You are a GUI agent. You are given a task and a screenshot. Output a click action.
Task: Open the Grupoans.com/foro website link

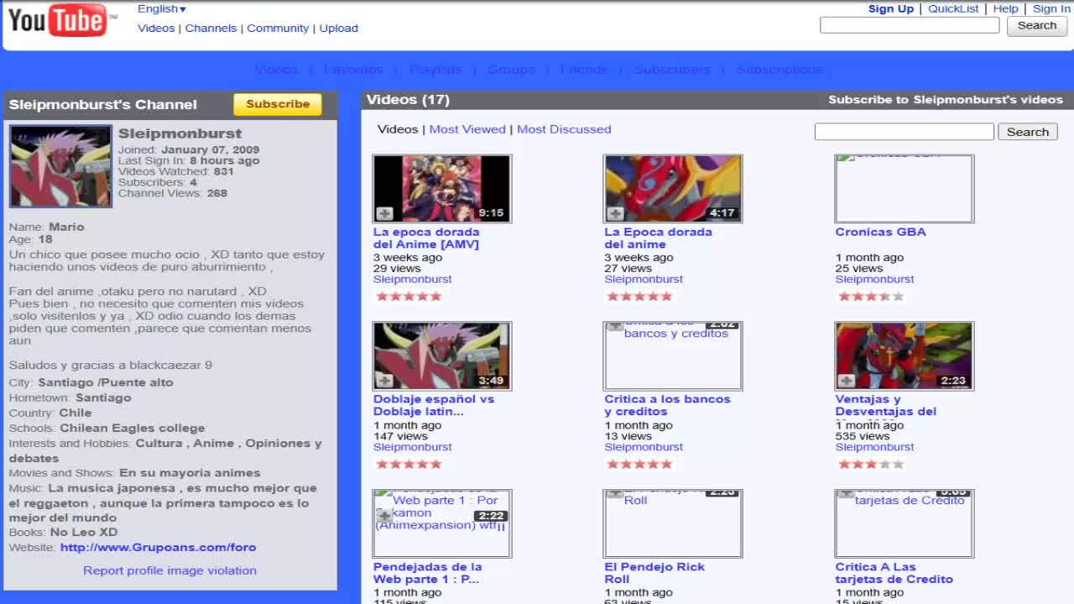(158, 547)
